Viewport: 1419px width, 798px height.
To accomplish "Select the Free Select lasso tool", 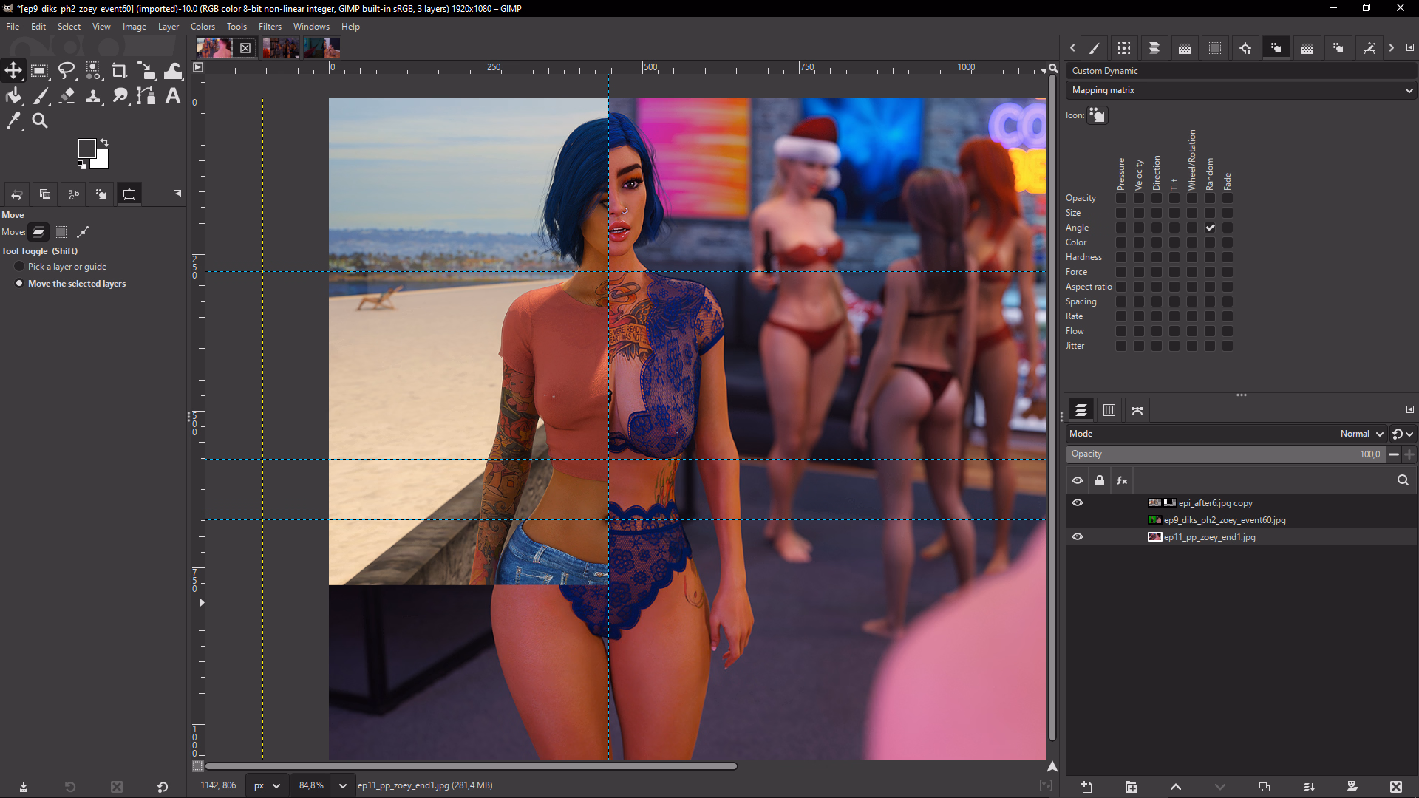I will [x=67, y=71].
